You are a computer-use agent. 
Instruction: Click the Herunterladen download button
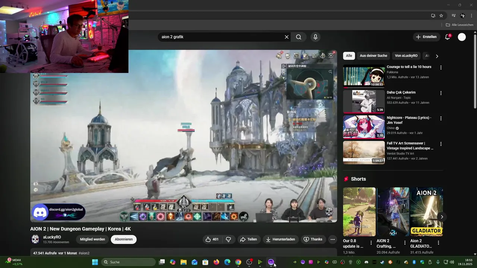click(x=280, y=239)
